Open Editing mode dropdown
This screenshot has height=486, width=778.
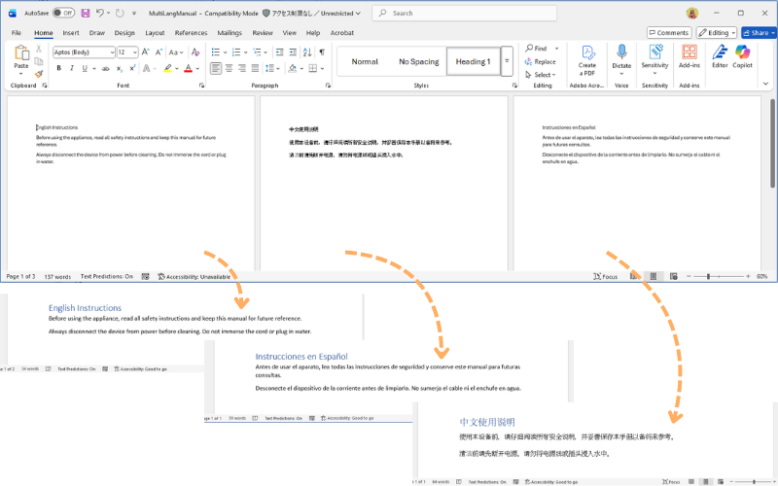717,33
